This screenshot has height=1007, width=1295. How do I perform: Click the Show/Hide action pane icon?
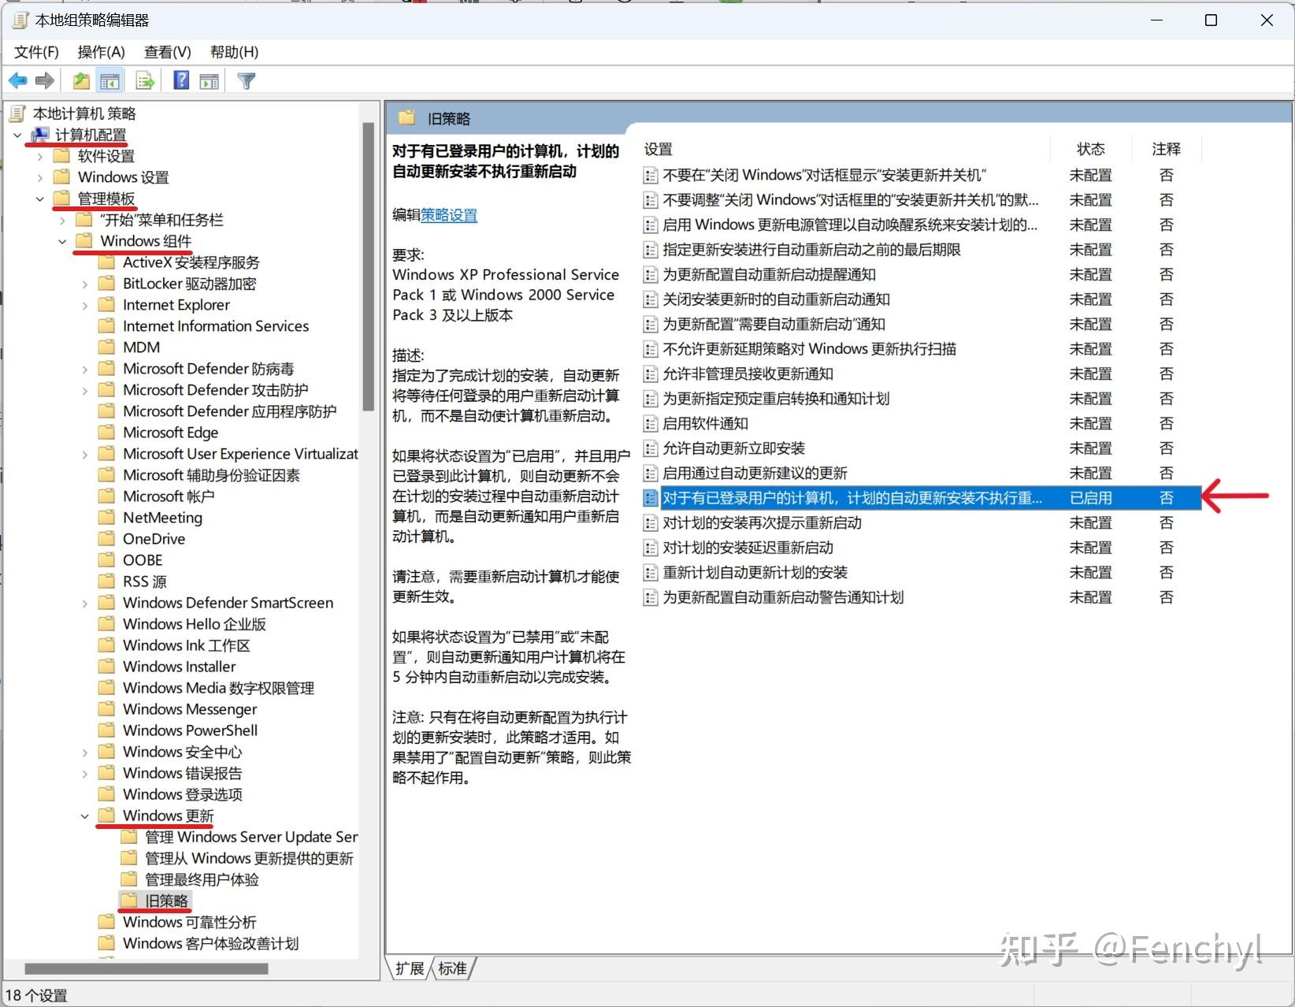209,80
